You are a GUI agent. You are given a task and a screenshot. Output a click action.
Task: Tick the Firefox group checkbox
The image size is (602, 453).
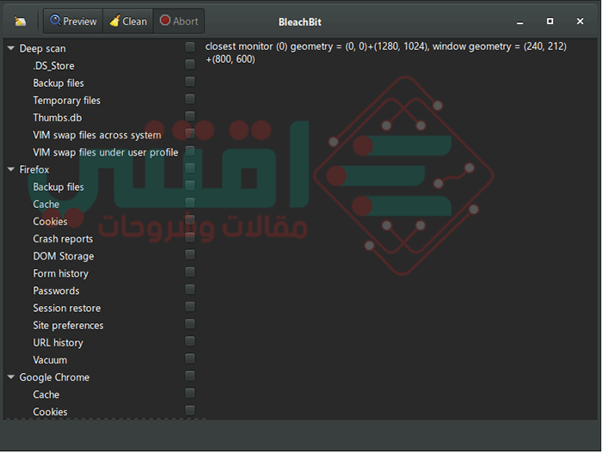pos(190,168)
